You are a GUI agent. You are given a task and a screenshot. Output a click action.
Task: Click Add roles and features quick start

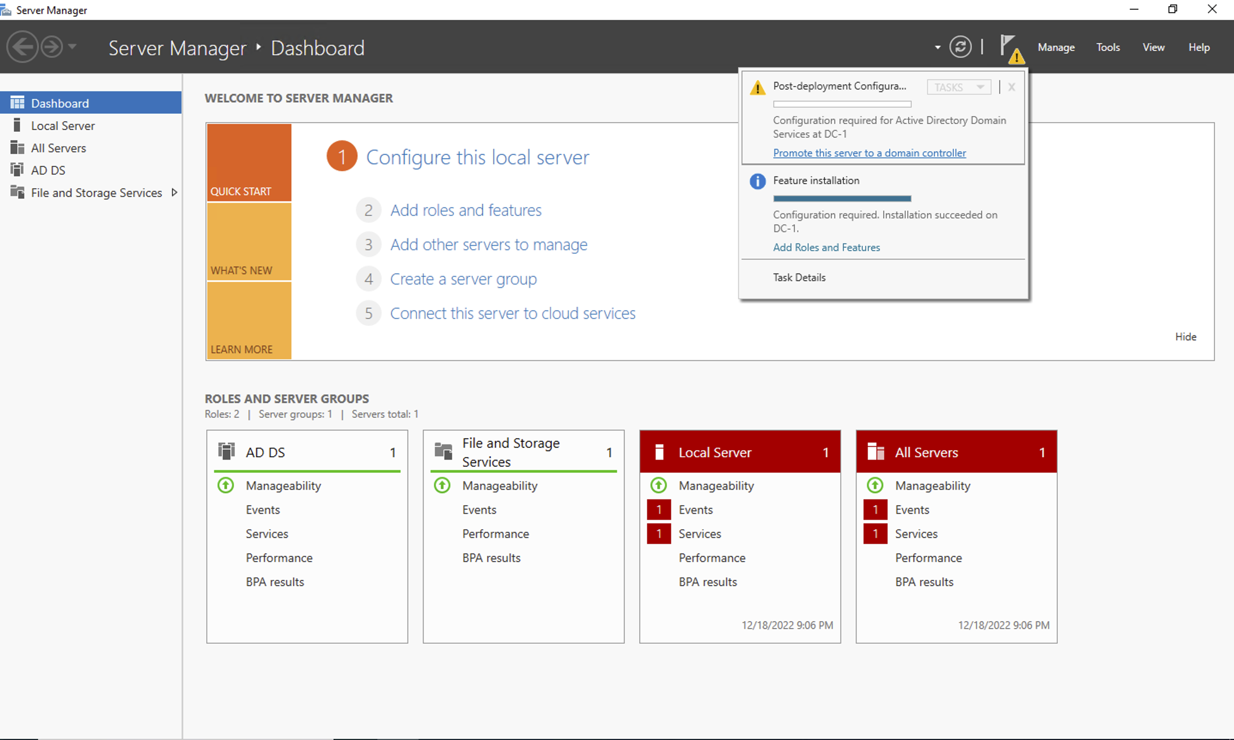tap(465, 211)
